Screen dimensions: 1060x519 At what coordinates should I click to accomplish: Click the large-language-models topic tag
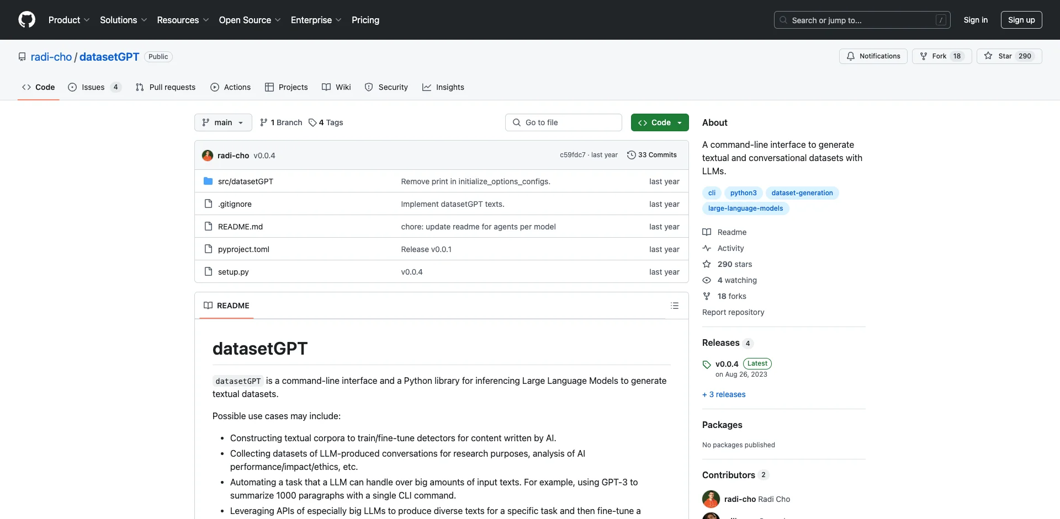[745, 208]
